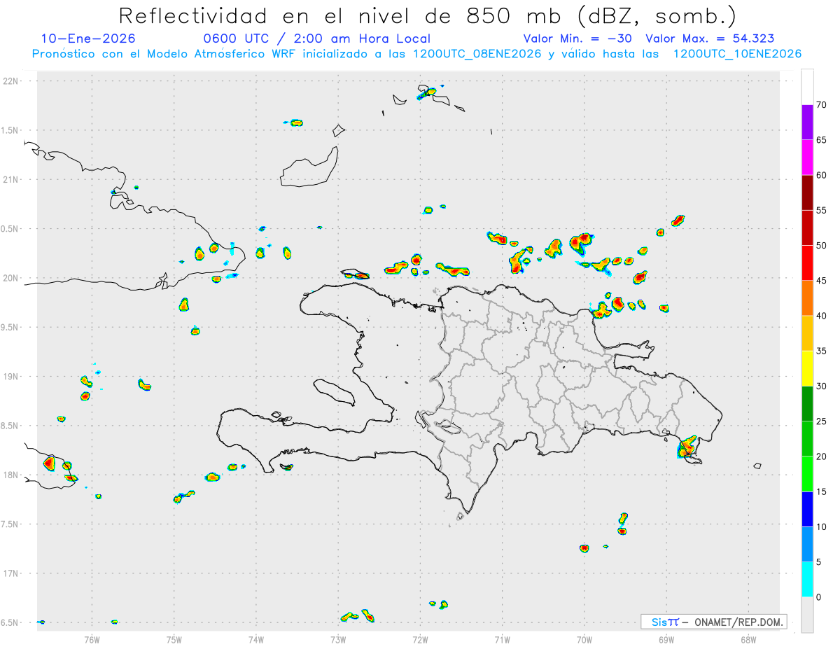Click the dark blue 10–15 dBZ colorbar segment
This screenshot has height=649, width=840.
(807, 509)
